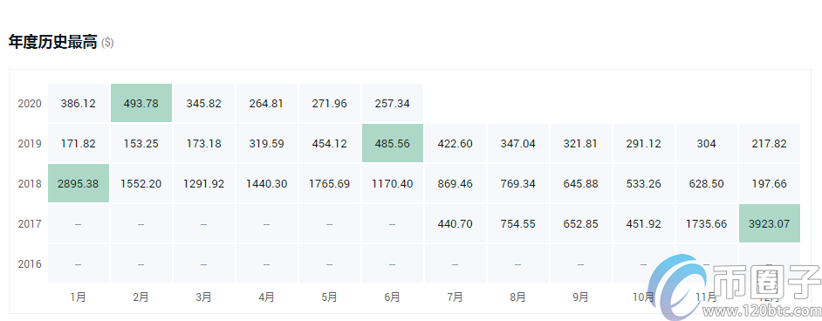Select the highlighted 493.78 cell for February 2020
822x321 pixels.
pos(141,103)
